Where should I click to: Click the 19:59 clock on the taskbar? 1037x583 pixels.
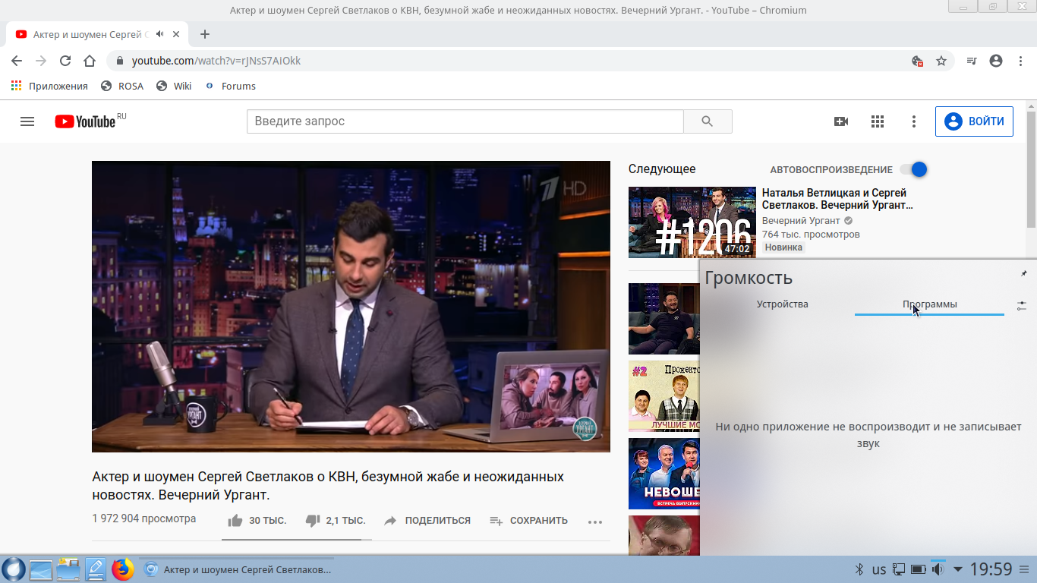point(991,569)
